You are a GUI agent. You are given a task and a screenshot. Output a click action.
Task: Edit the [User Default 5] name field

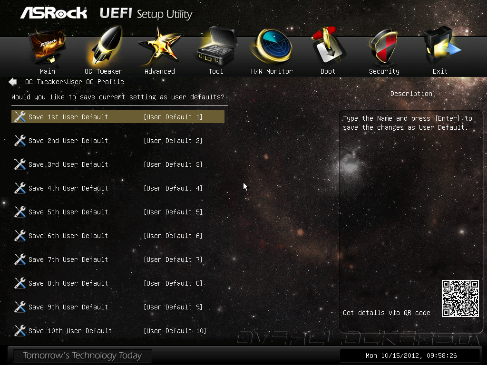(173, 212)
